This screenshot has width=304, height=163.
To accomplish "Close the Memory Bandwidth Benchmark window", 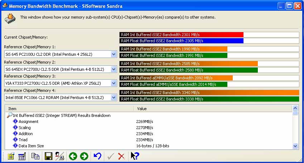I will click(x=298, y=6).
